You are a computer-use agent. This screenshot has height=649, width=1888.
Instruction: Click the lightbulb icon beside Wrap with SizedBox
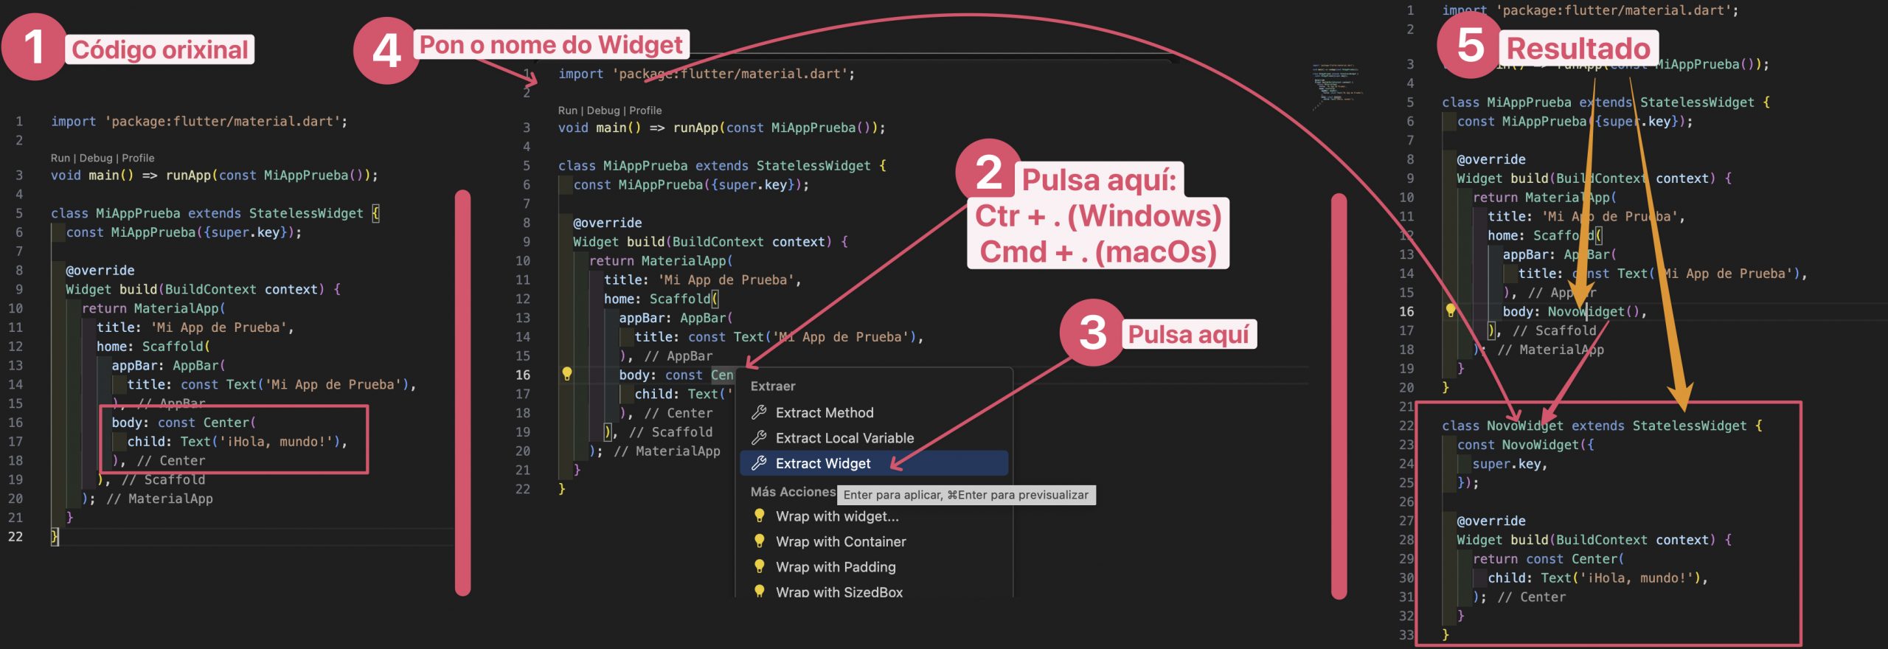pyautogui.click(x=759, y=591)
